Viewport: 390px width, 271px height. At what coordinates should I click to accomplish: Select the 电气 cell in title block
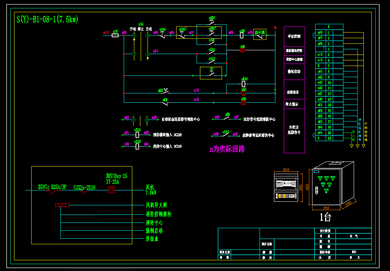click(x=353, y=236)
